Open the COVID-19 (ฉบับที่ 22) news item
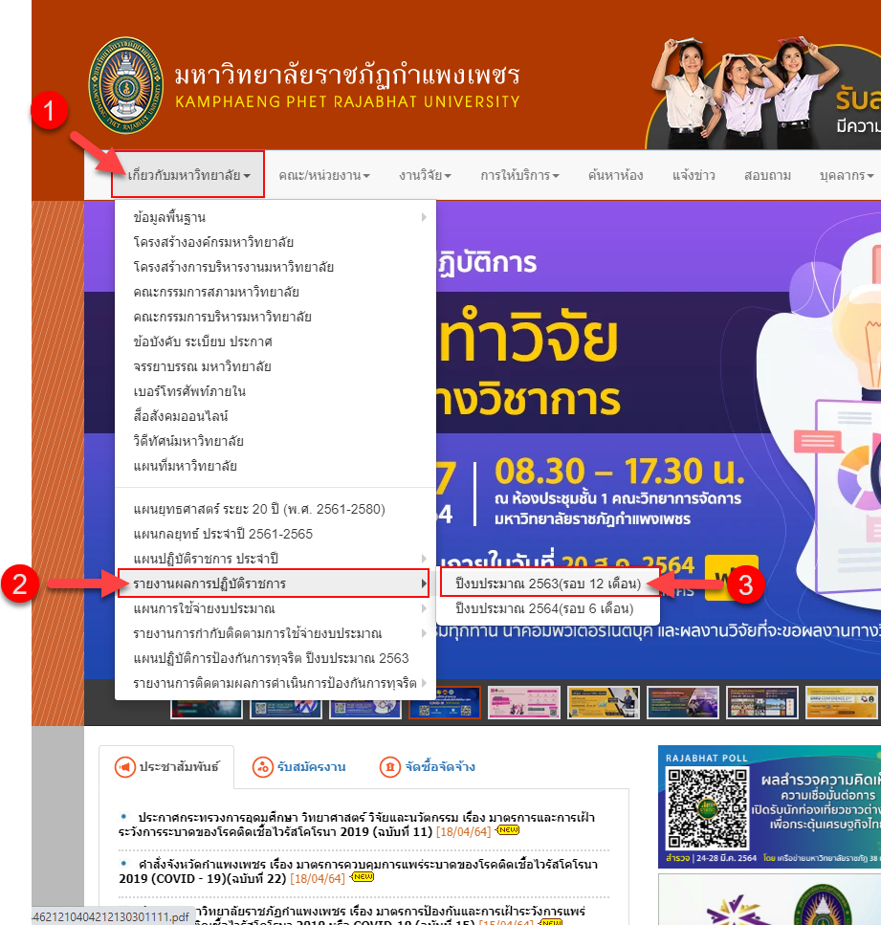881x925 pixels. (x=358, y=871)
